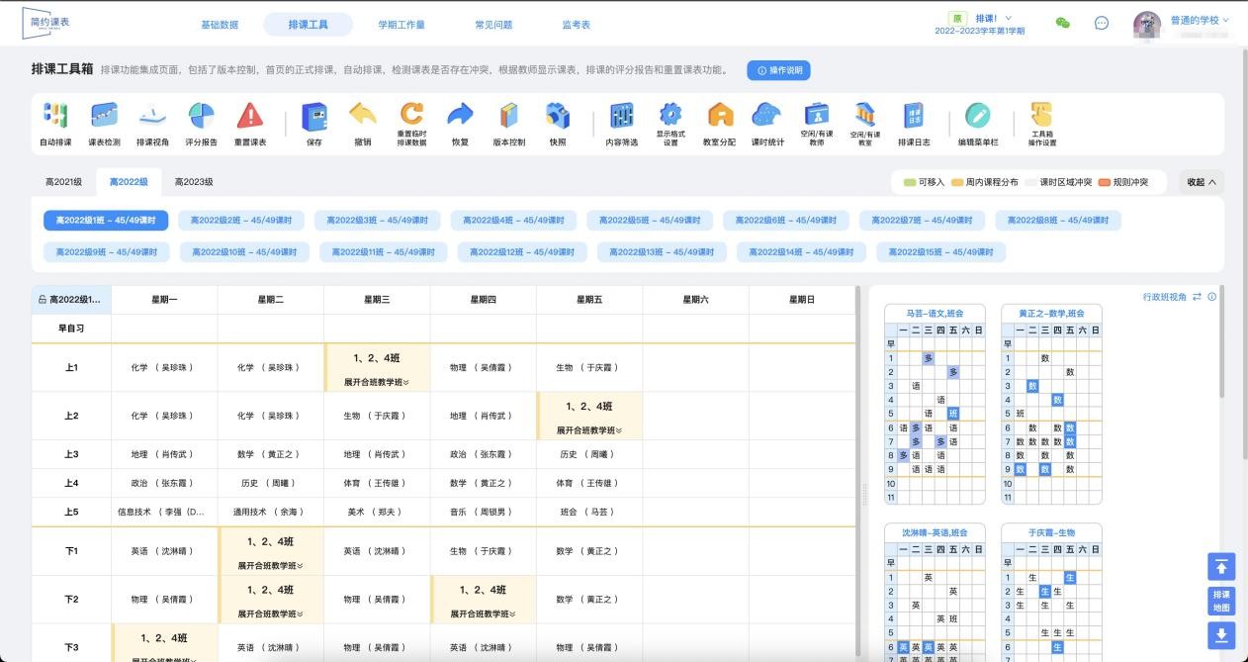Select 信息技术 李强 cell in 上5

coord(164,512)
